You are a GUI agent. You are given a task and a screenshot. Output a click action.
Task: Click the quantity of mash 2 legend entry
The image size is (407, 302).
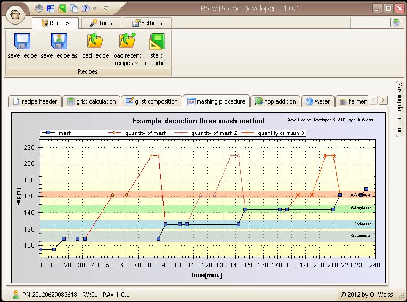[x=206, y=133]
